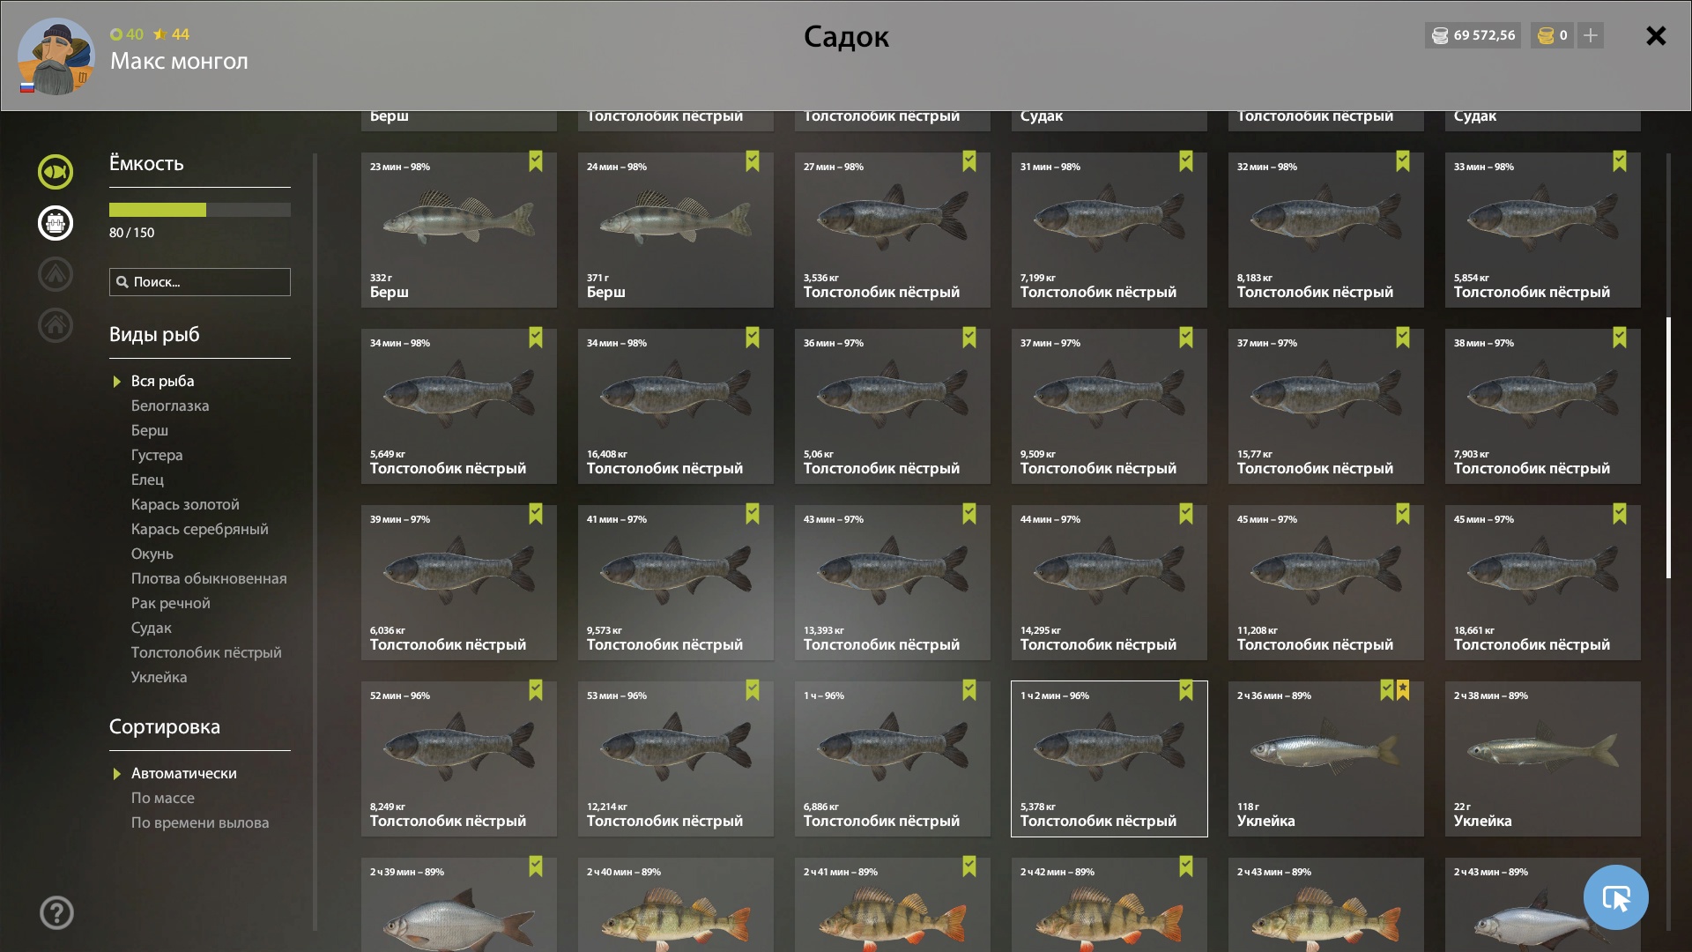Select Автоматически sorting option
Image resolution: width=1692 pixels, height=952 pixels.
(184, 773)
